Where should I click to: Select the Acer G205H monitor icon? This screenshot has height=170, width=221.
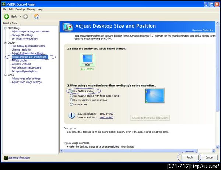tap(87, 60)
